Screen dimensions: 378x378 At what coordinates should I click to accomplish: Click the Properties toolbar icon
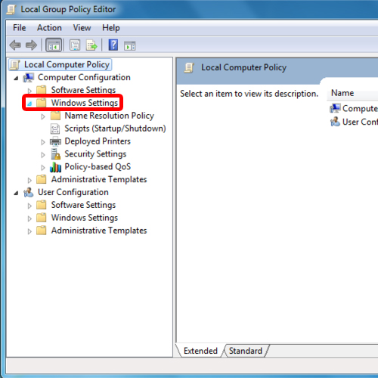point(75,45)
